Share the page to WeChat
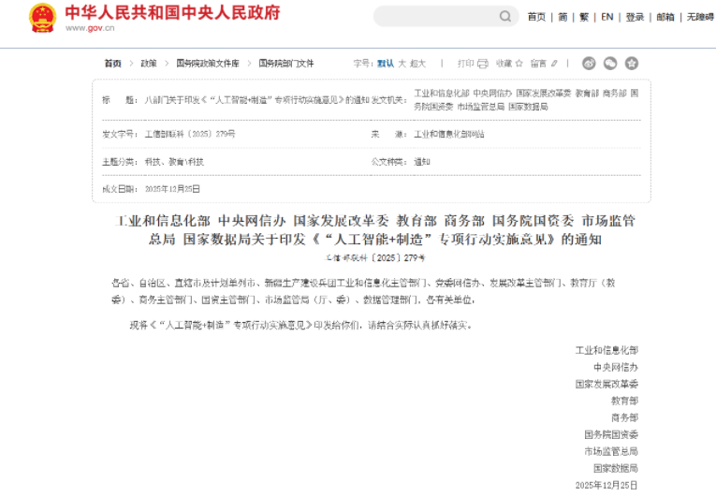The width and height of the screenshot is (716, 497). coord(610,64)
